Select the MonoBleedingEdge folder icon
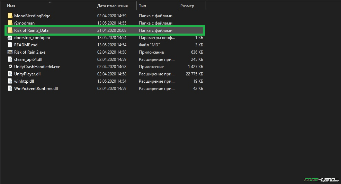Image resolution: width=341 pixels, height=184 pixels. point(10,16)
